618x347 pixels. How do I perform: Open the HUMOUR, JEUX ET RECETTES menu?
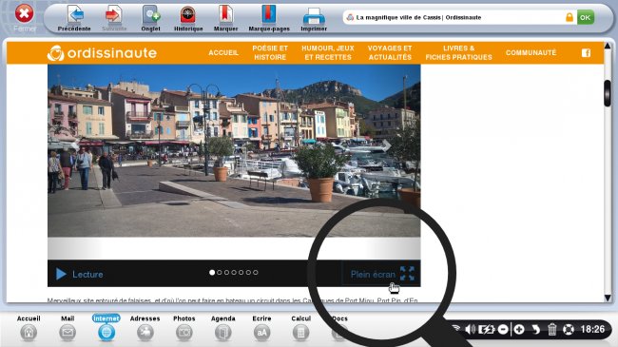click(328, 52)
